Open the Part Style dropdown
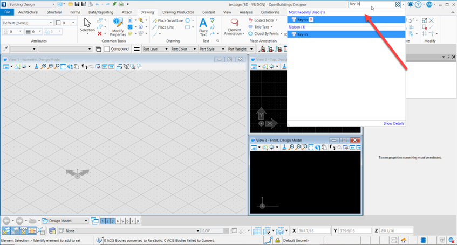457x245 pixels. pyautogui.click(x=212, y=49)
